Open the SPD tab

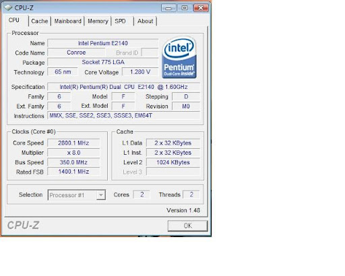pyautogui.click(x=120, y=21)
